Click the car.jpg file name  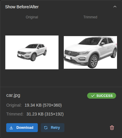click(13, 95)
